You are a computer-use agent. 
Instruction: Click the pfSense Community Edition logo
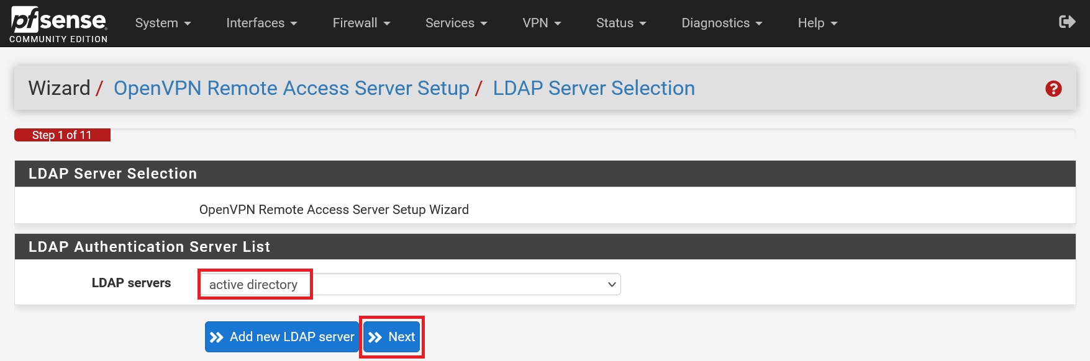(x=58, y=25)
